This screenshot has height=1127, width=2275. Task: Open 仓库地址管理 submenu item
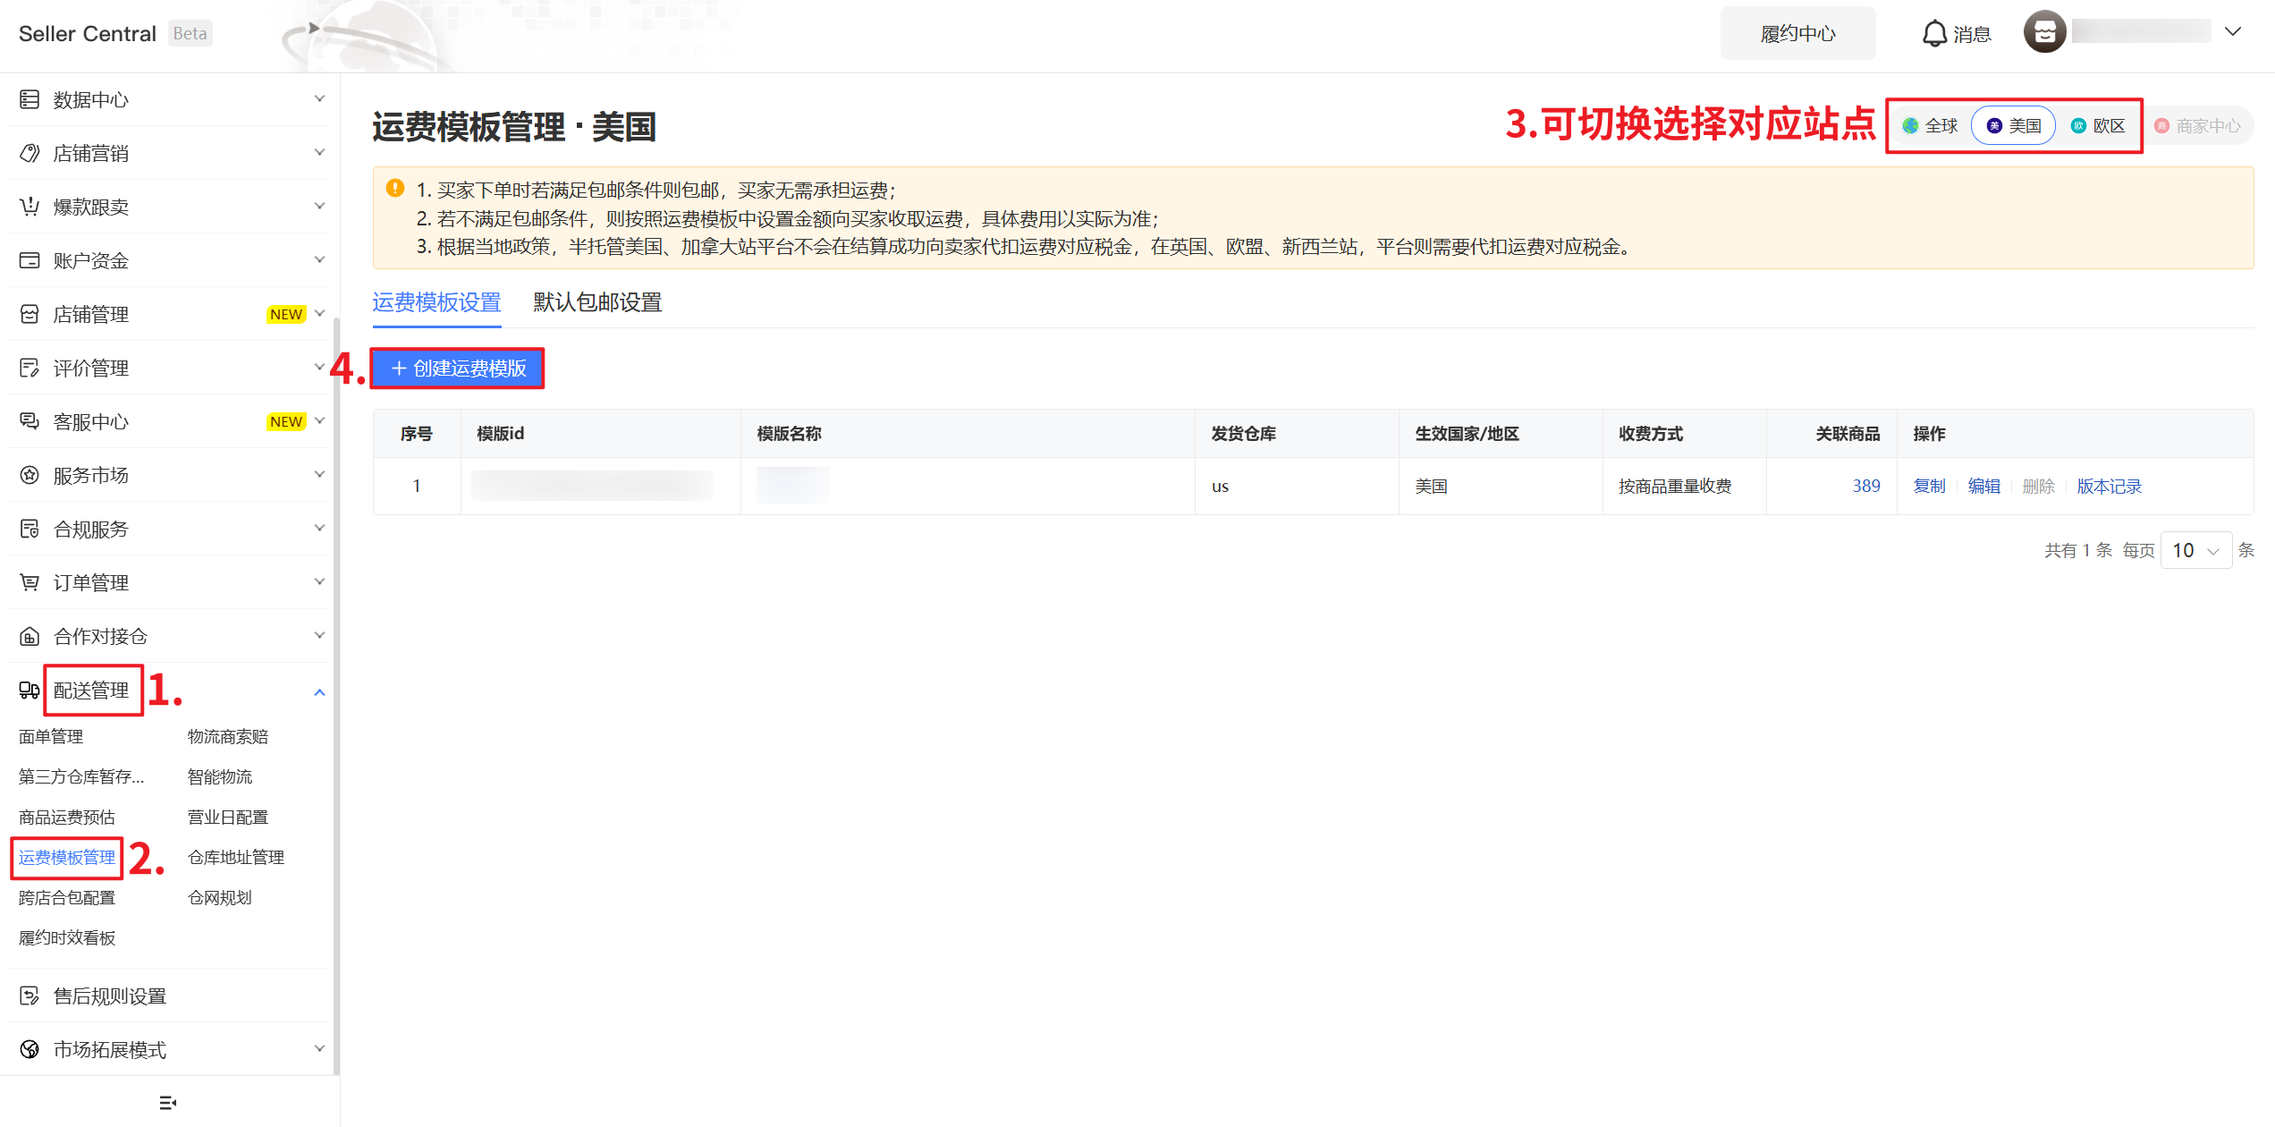(x=236, y=857)
